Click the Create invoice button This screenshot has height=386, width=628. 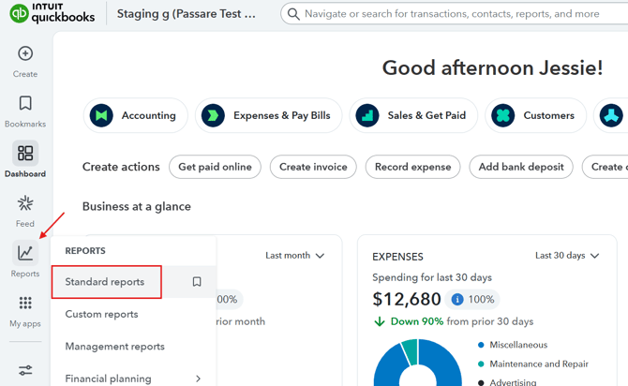(313, 167)
